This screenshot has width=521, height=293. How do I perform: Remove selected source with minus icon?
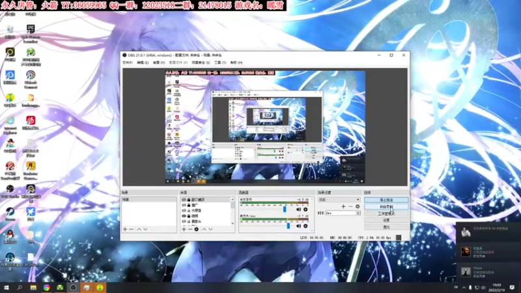(190, 229)
